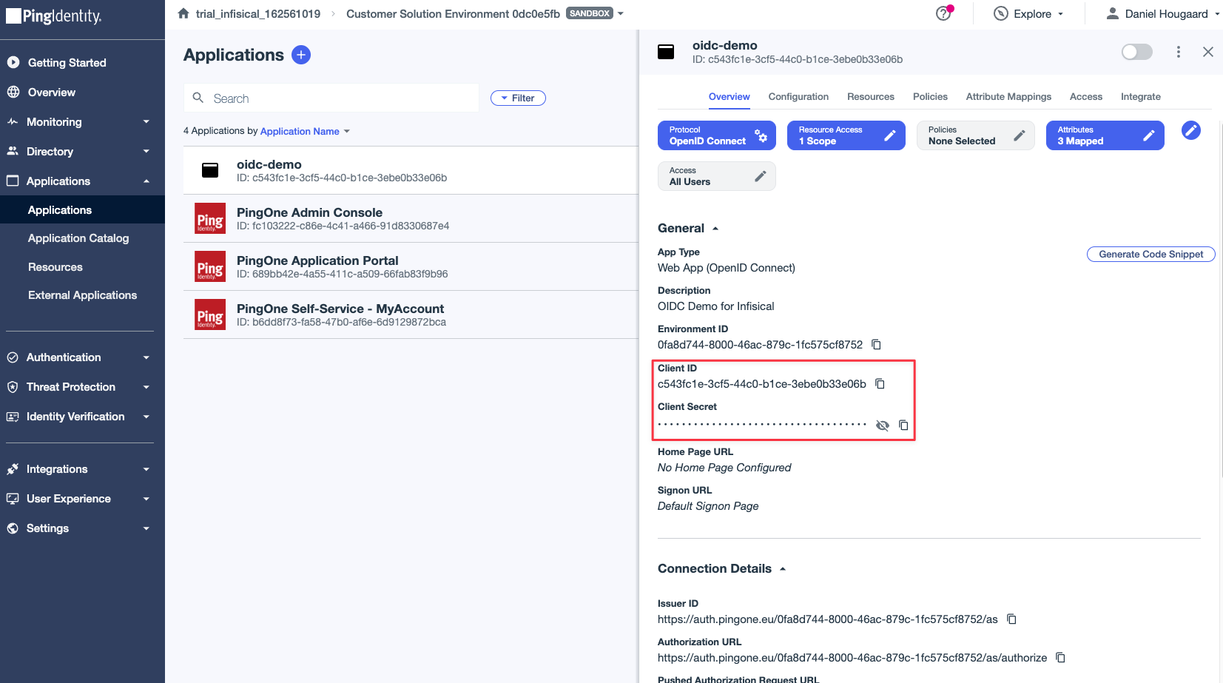Screen dimensions: 1223x683
Task: Switch to the Resources tab
Action: [871, 97]
